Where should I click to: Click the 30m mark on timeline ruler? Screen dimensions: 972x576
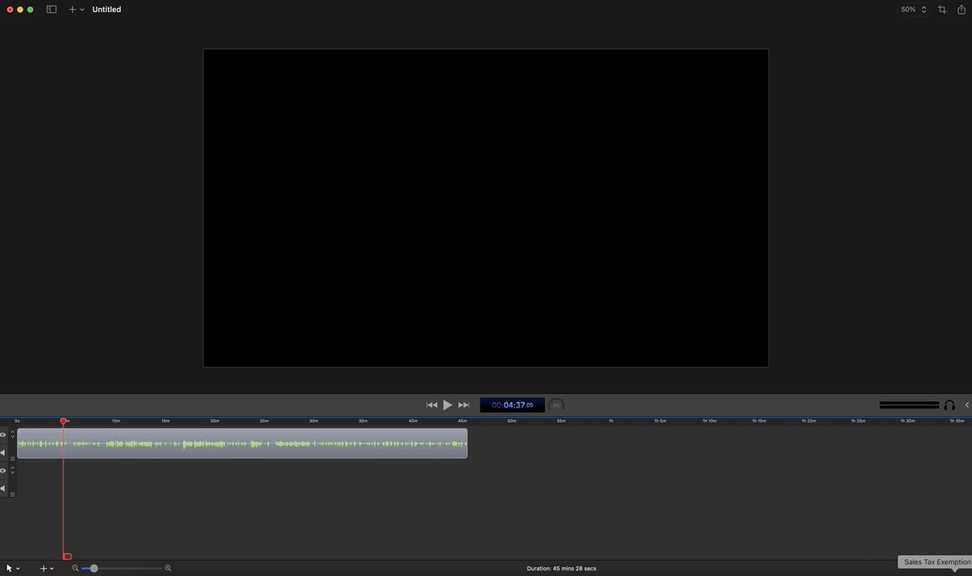pyautogui.click(x=313, y=421)
